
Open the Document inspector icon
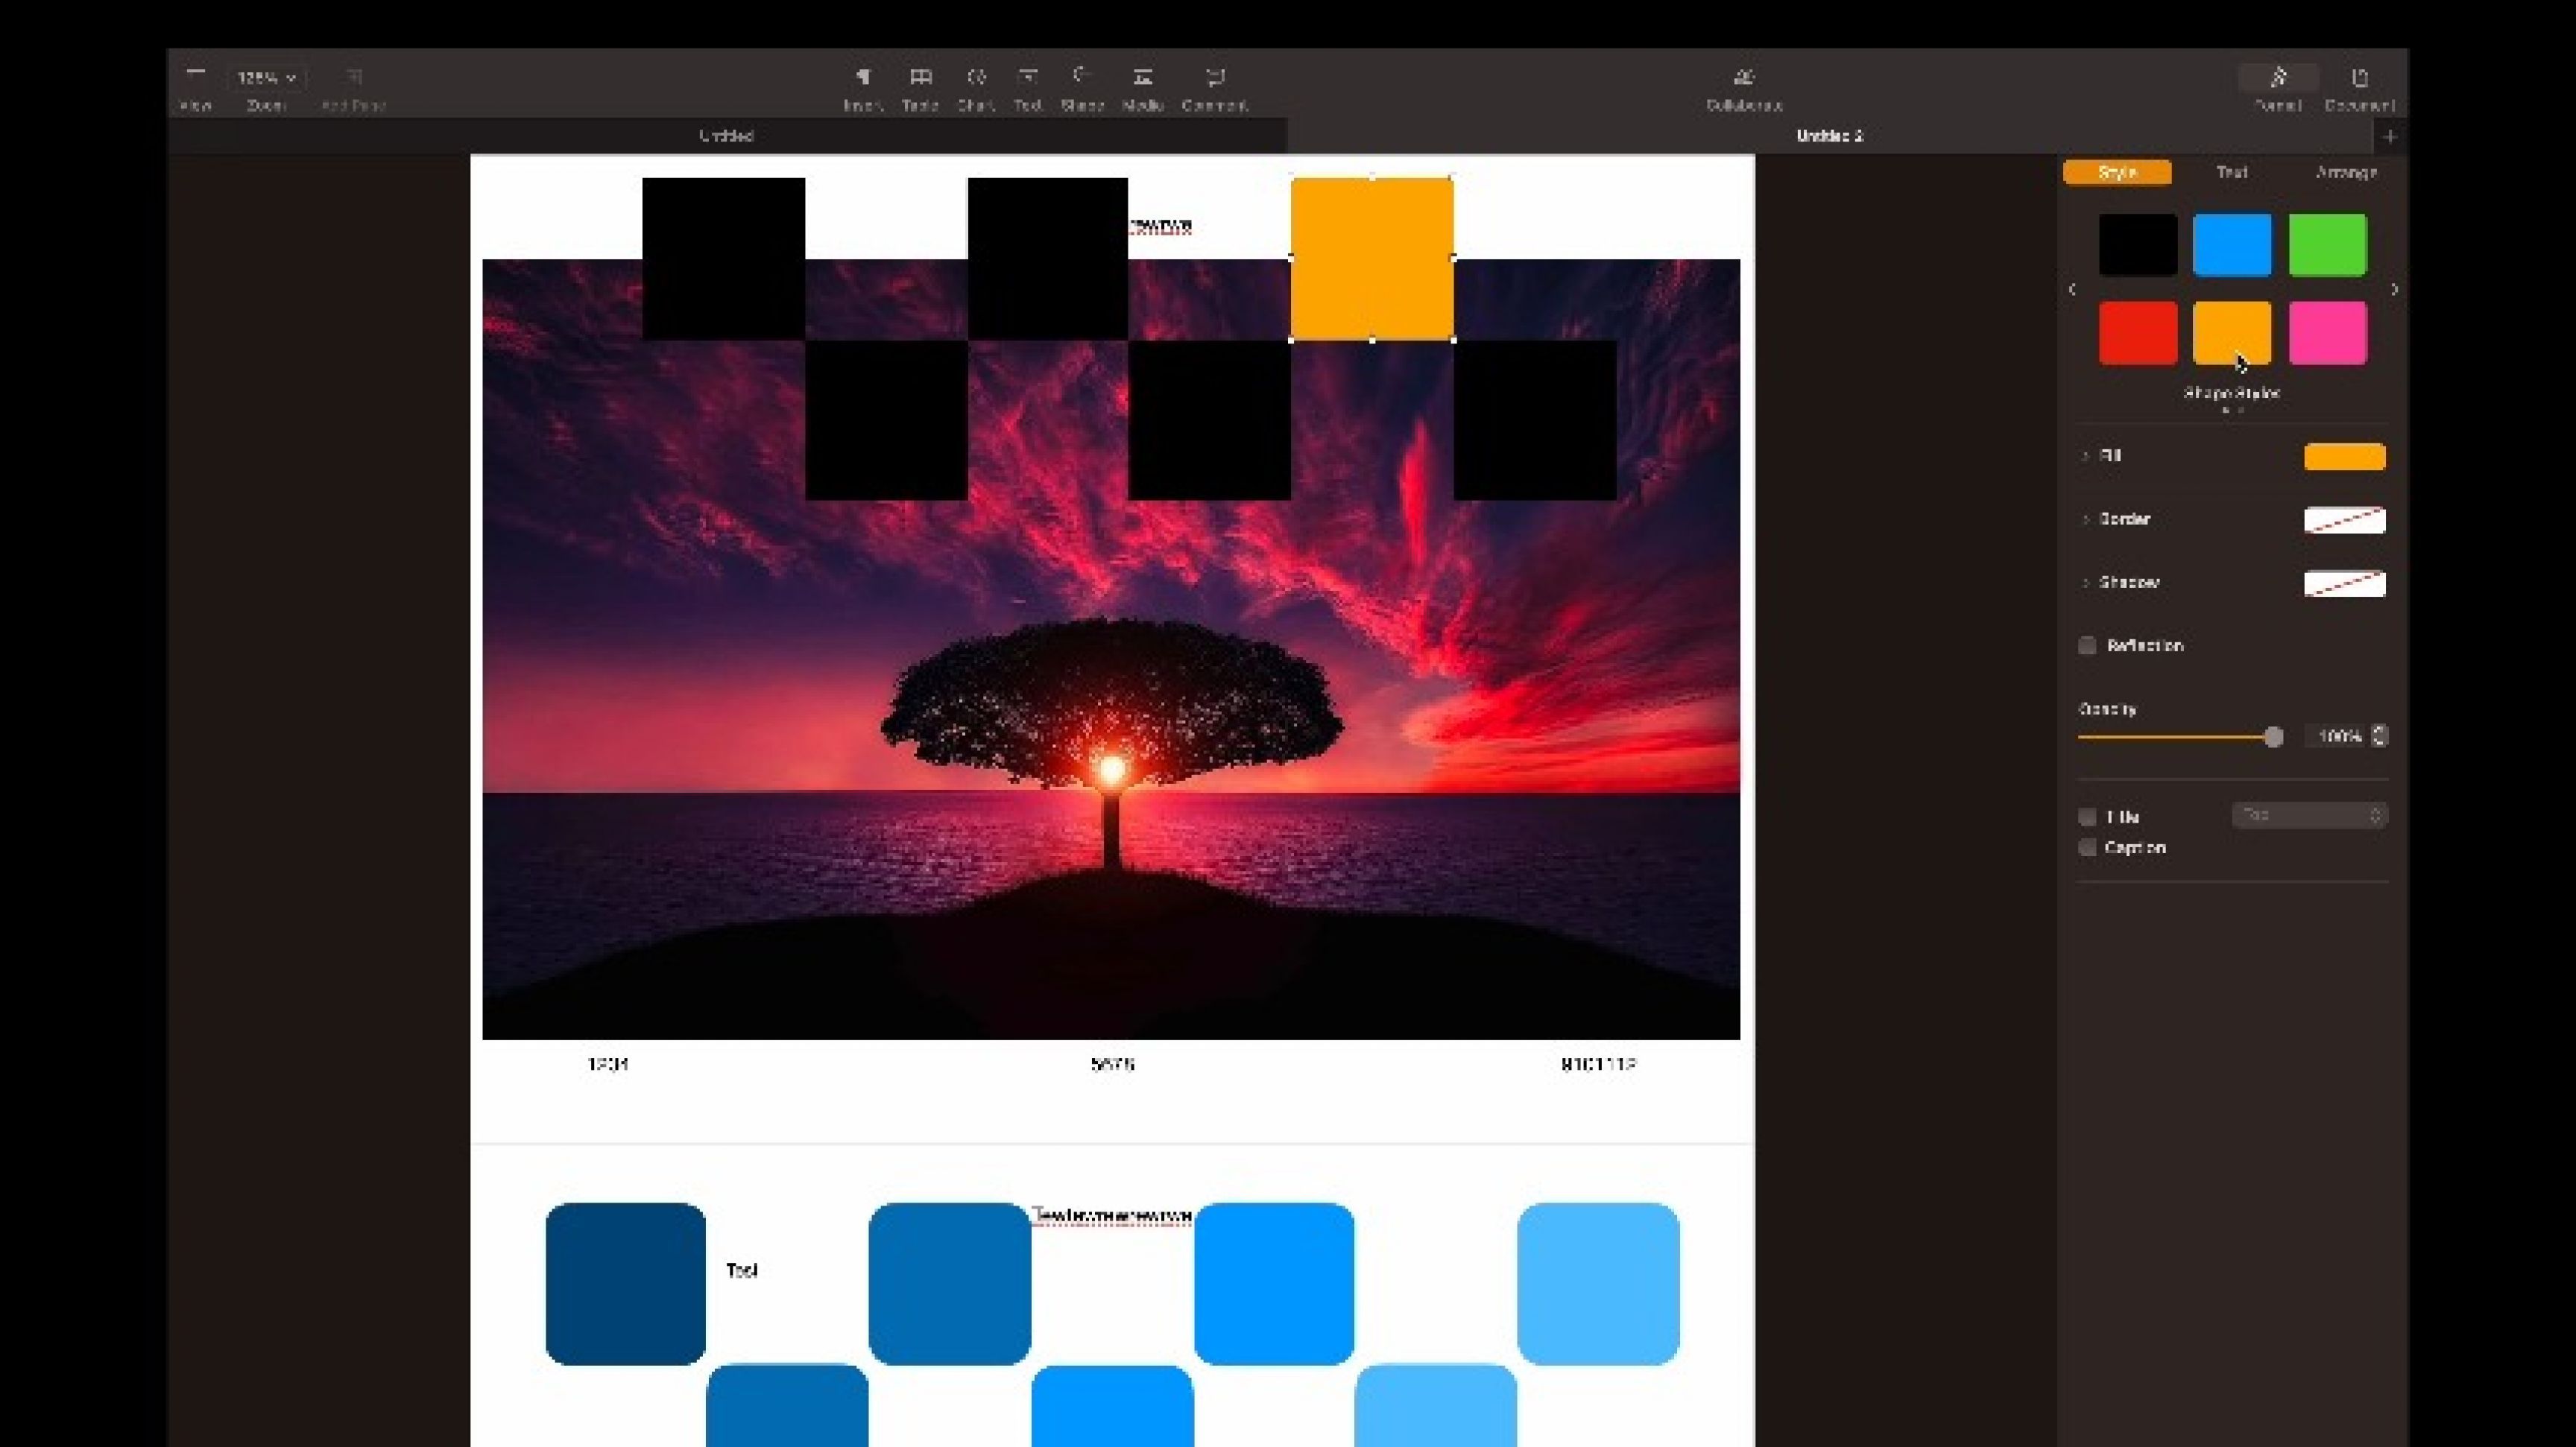coord(2360,77)
